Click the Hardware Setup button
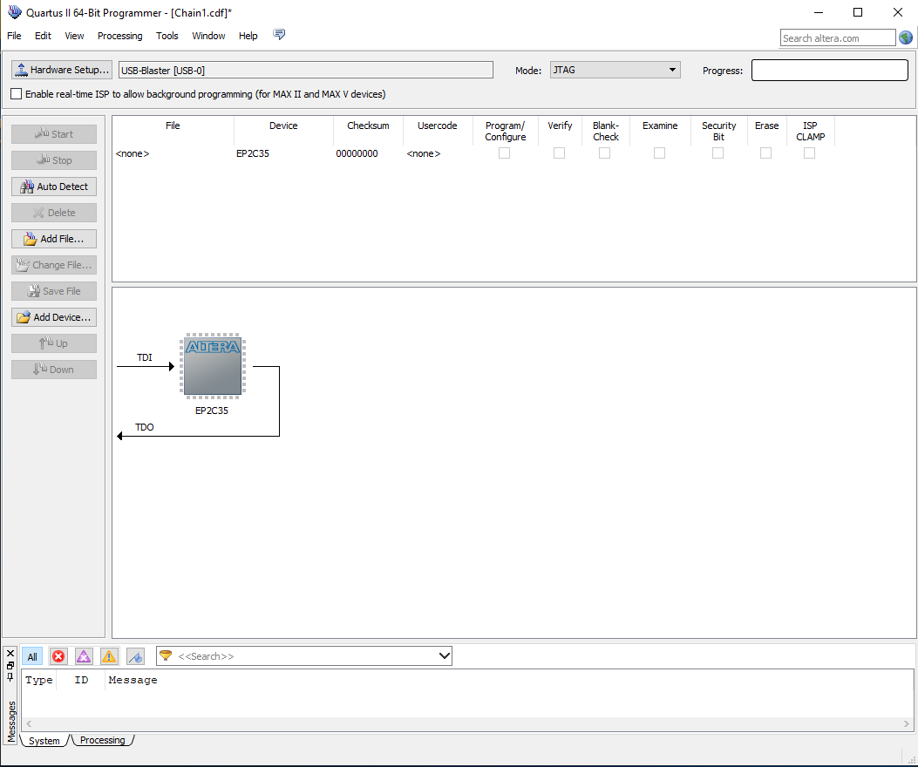918x767 pixels. (62, 70)
